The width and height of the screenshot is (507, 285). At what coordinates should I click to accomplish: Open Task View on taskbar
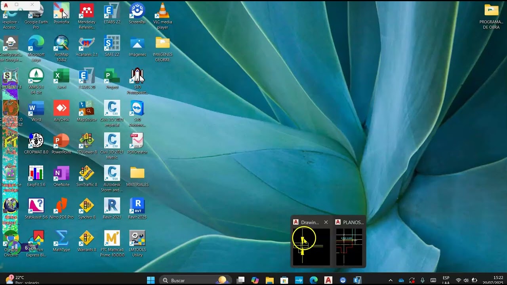click(240, 280)
